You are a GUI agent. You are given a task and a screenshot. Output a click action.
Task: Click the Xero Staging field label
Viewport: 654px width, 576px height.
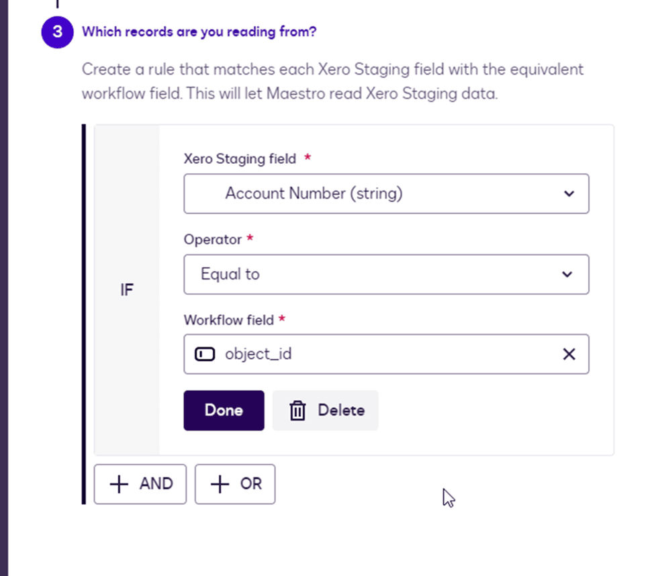coord(240,159)
